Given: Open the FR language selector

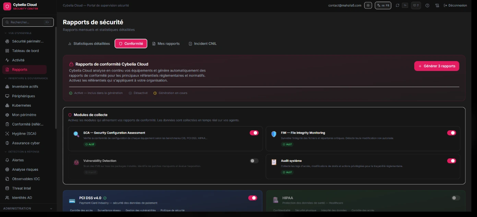Looking at the screenshot, I should click(x=383, y=5).
